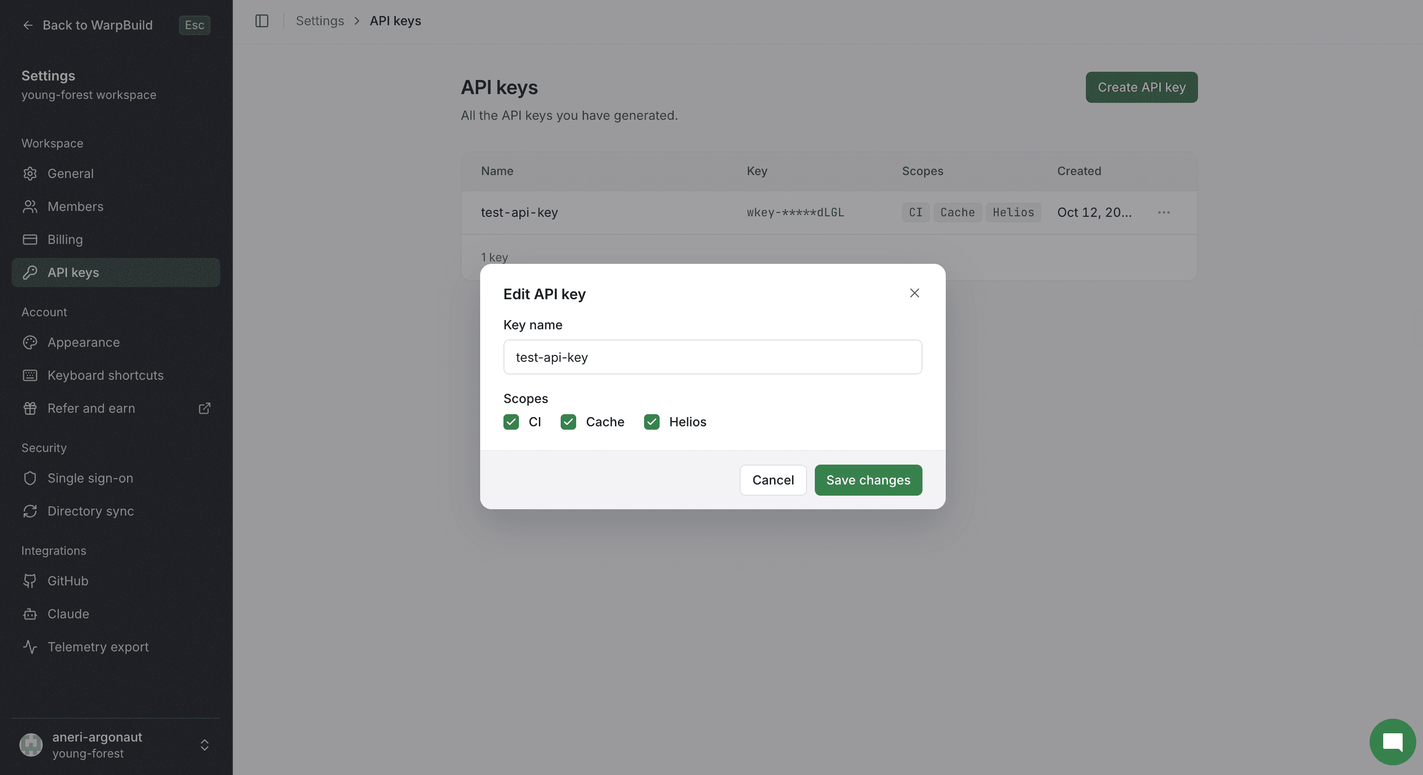The height and width of the screenshot is (775, 1423).
Task: Click Create API key button
Action: coord(1142,87)
